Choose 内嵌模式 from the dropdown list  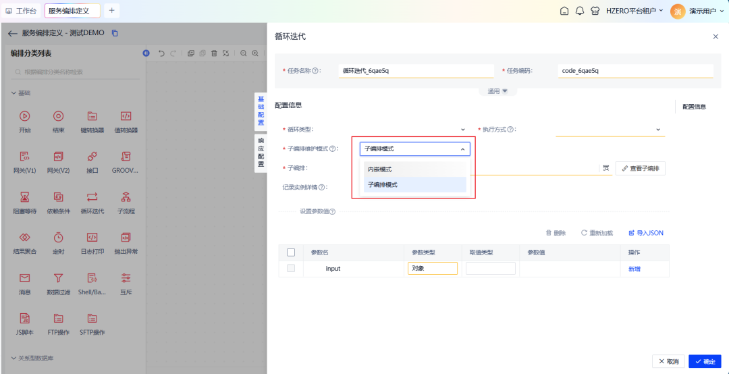(414, 169)
